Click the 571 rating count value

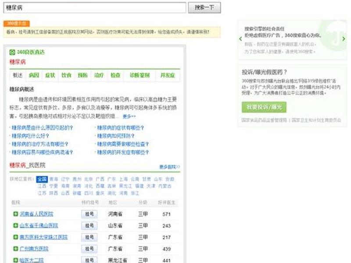[x=167, y=214]
